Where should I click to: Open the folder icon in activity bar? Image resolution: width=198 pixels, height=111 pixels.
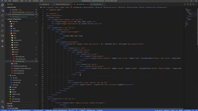(x=2, y=36)
